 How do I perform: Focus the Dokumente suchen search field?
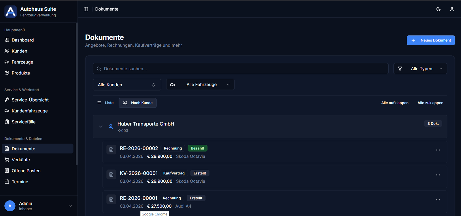click(241, 69)
